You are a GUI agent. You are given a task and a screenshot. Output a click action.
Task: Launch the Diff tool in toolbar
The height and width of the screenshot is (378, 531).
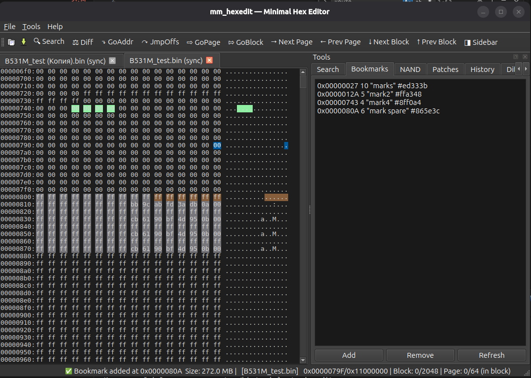(x=83, y=42)
